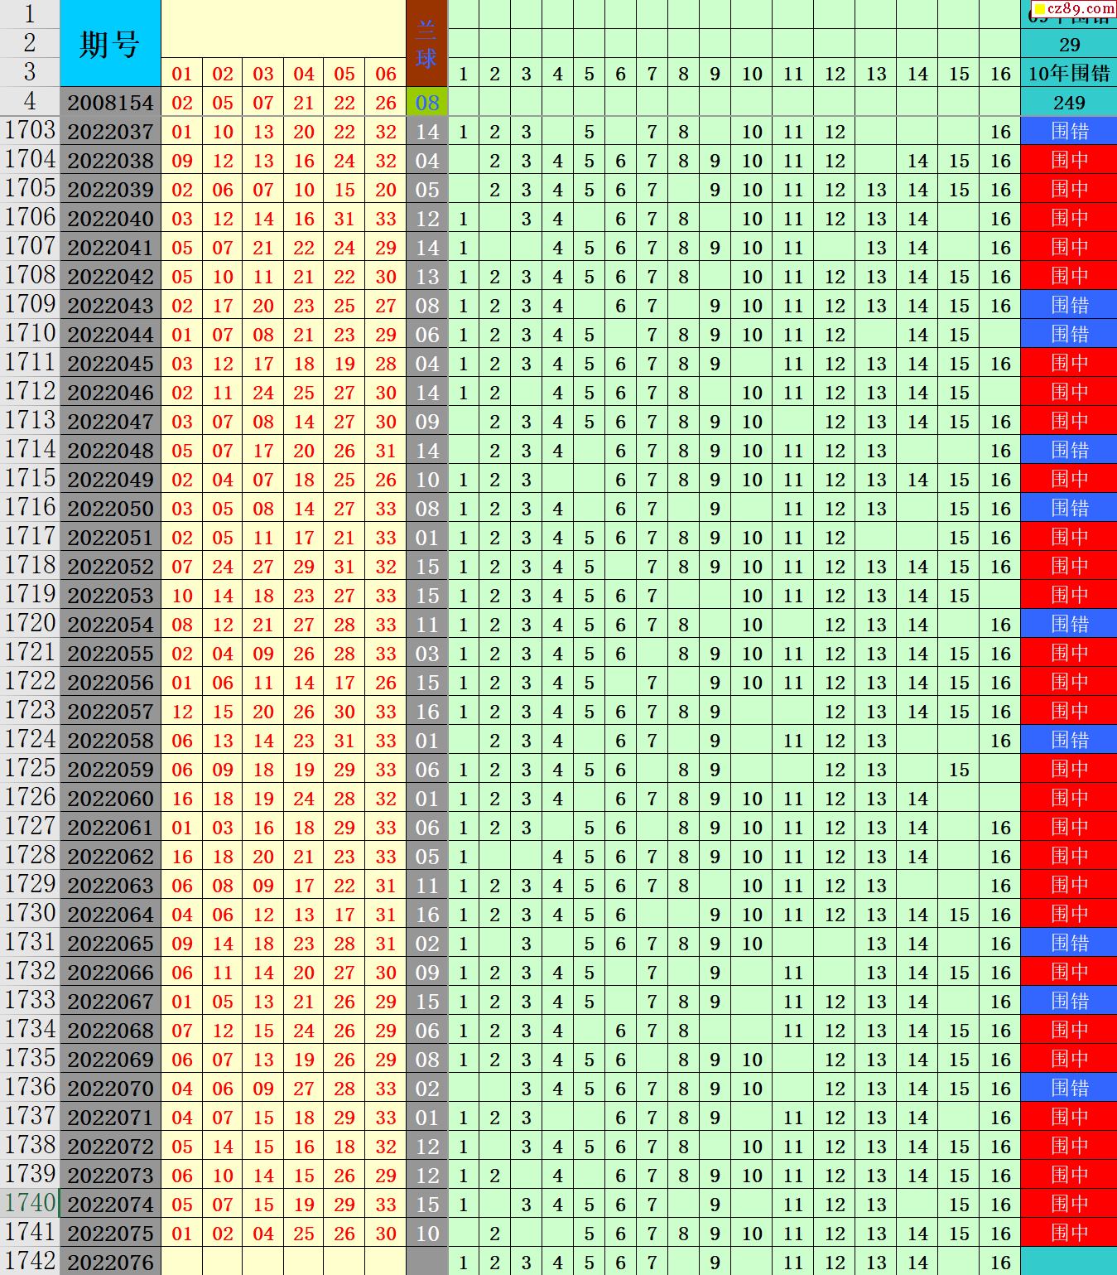Click red number 25 in row 2022075
The width and height of the screenshot is (1117, 1275).
(304, 1234)
